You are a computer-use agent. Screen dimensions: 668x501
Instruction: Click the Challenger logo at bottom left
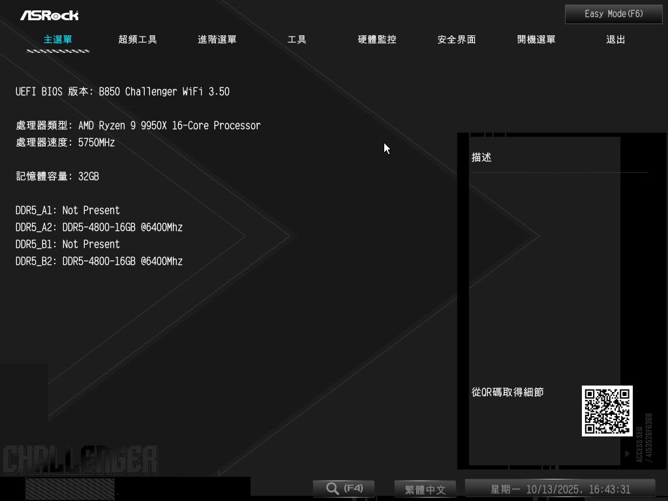pos(80,460)
